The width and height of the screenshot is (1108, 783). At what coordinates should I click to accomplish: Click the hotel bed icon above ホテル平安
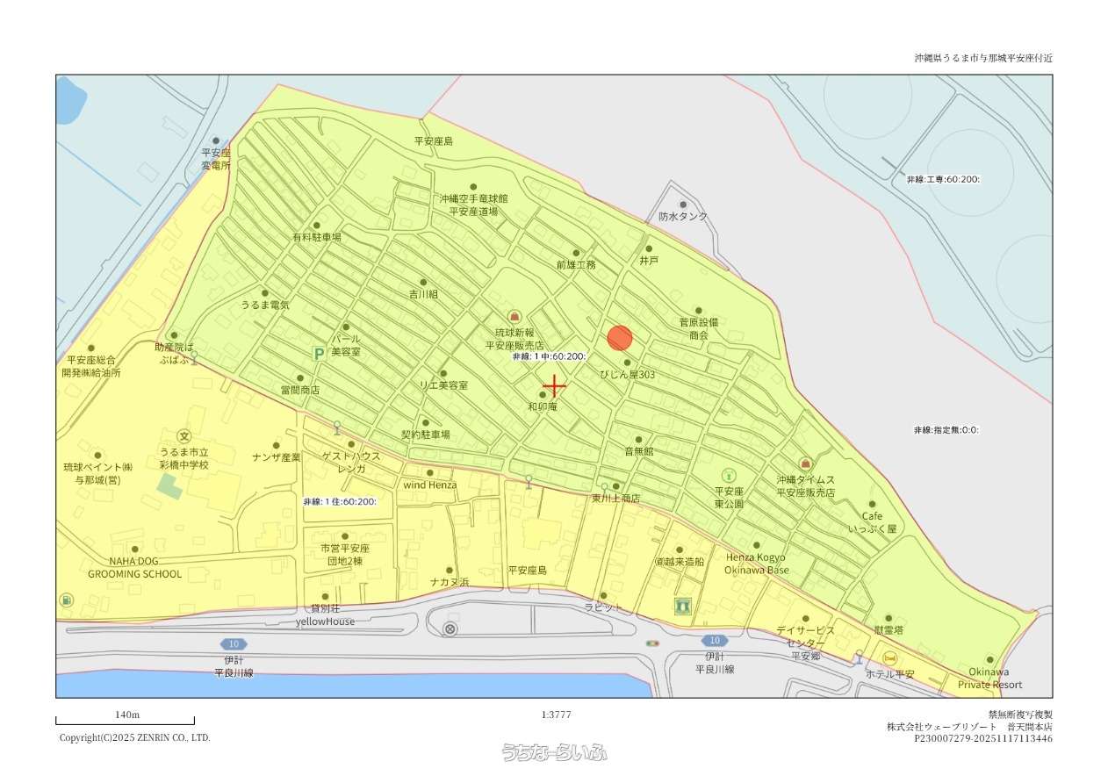(x=889, y=658)
